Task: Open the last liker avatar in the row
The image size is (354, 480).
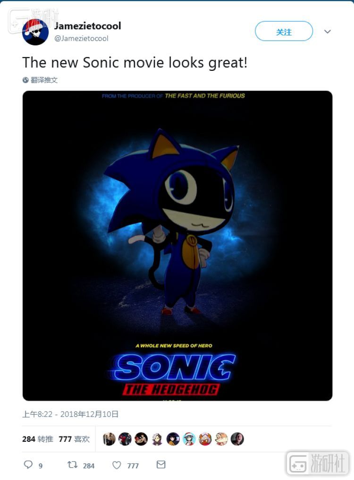Action: click(x=237, y=439)
